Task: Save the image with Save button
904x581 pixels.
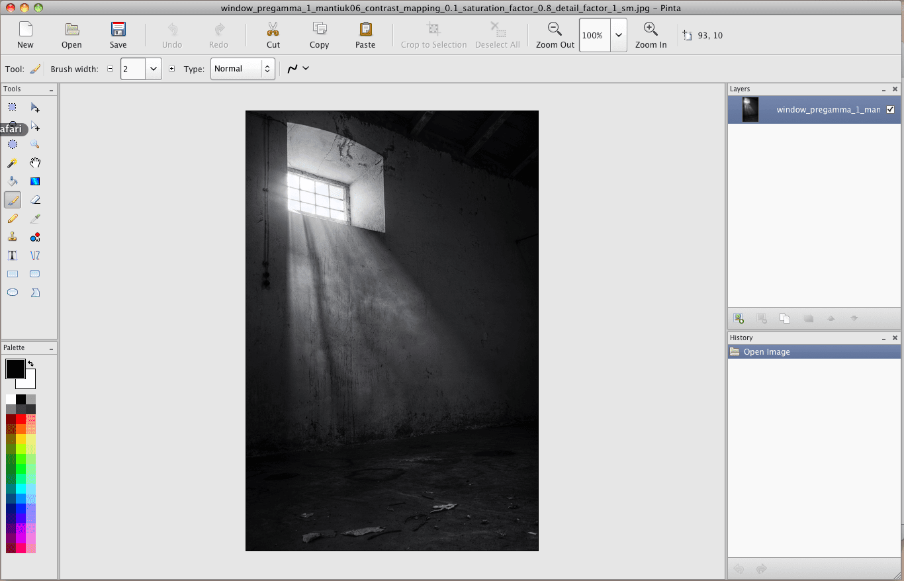Action: click(118, 35)
